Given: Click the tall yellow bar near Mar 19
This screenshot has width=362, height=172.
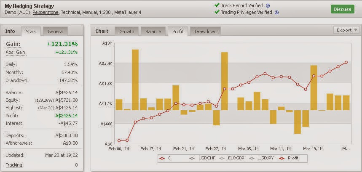Looking at the screenshot, I should [x=314, y=88].
